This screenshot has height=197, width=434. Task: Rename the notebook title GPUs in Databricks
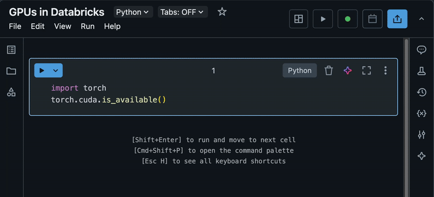(57, 12)
